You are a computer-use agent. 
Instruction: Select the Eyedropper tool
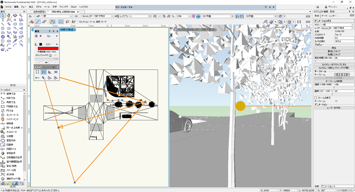coord(9,37)
